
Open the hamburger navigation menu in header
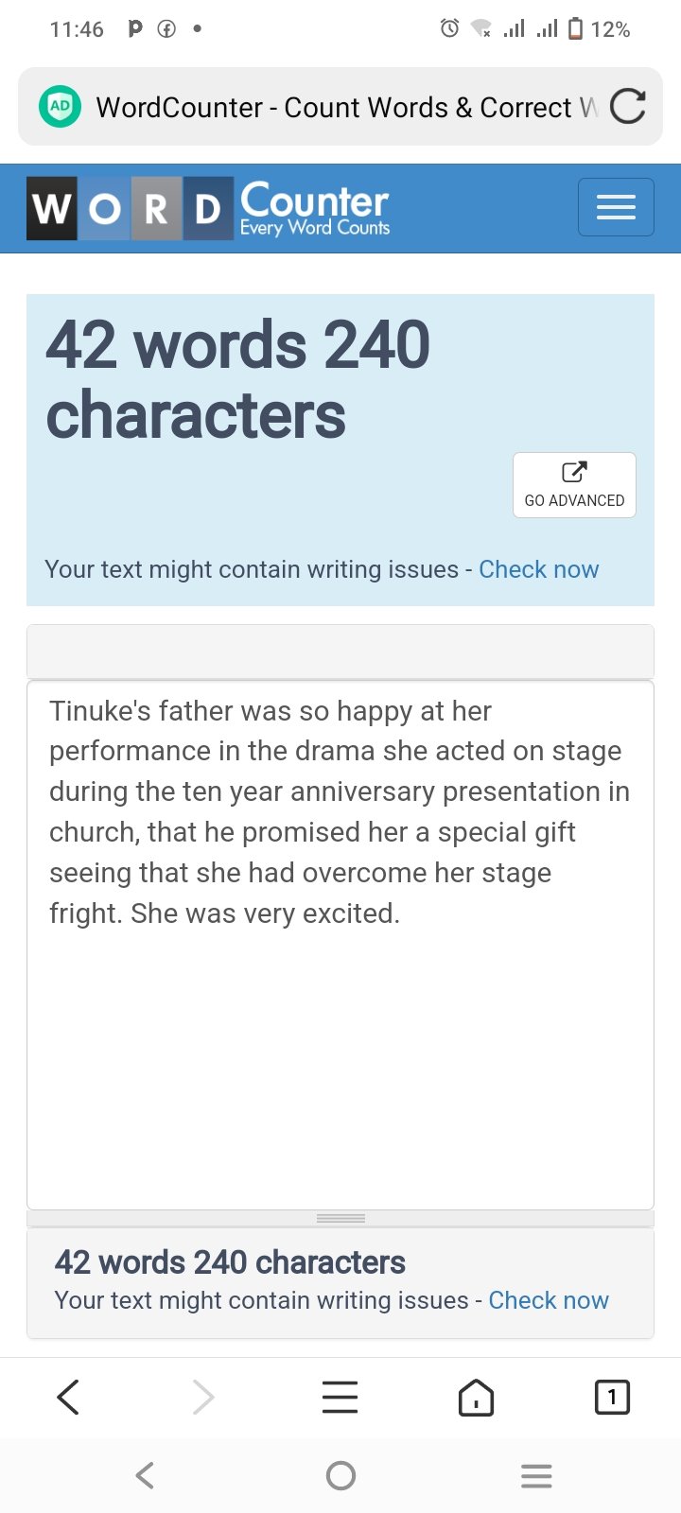pyautogui.click(x=616, y=207)
